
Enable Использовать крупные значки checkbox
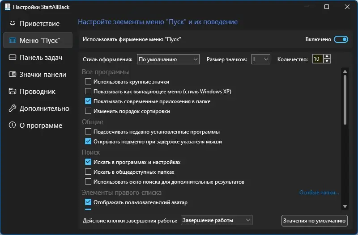click(88, 82)
